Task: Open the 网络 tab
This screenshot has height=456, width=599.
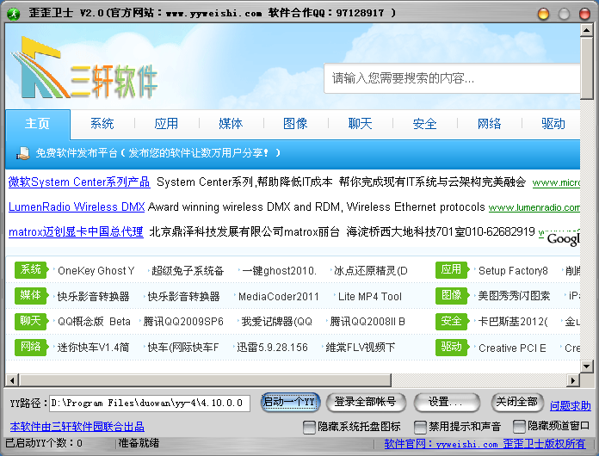Action: (489, 124)
